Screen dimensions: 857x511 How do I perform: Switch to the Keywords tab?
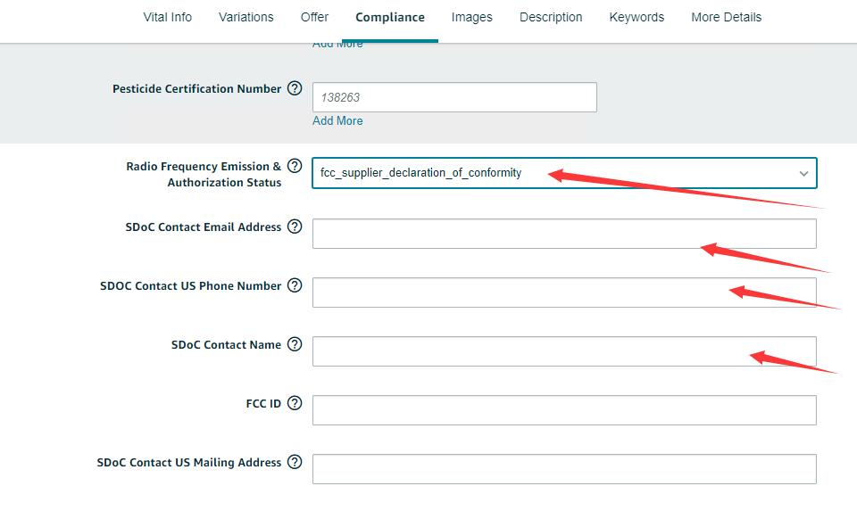coord(637,17)
